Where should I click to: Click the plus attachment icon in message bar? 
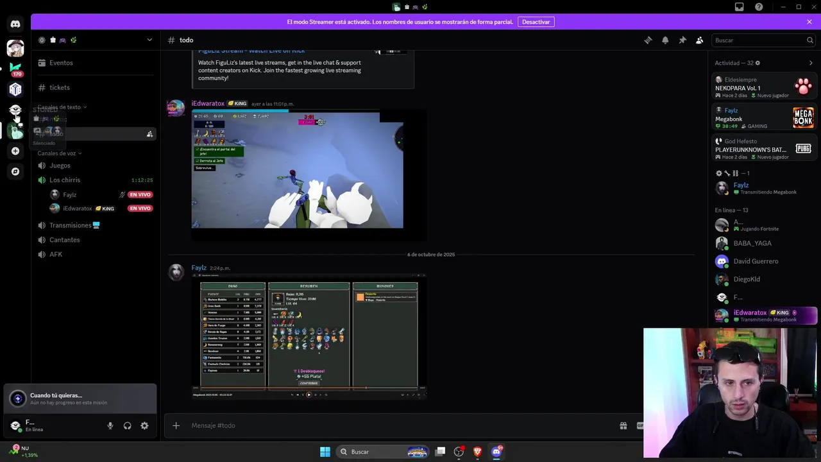pyautogui.click(x=176, y=425)
